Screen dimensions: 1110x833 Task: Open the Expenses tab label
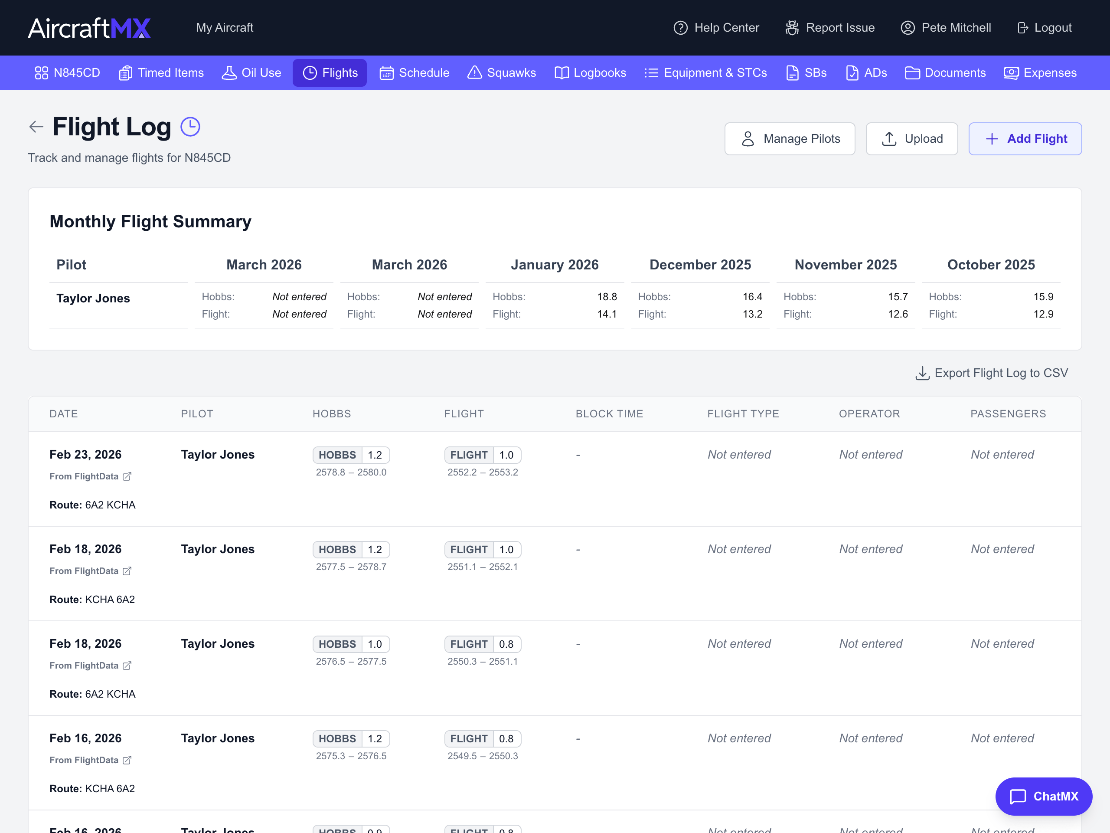click(1050, 73)
